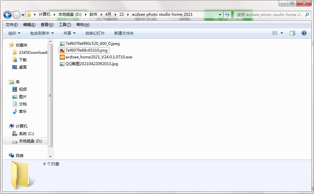Click 22 in the address breadcrumb
The image size is (314, 194).
[x=122, y=14]
